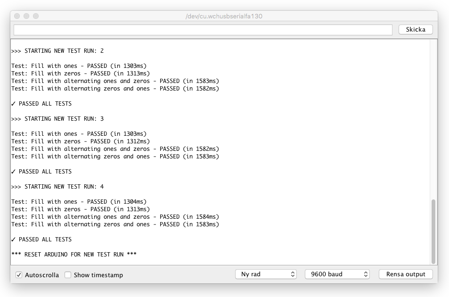The width and height of the screenshot is (449, 297).
Task: Click the window title /dev/cu.wchusbserialfa130
Action: click(x=224, y=16)
